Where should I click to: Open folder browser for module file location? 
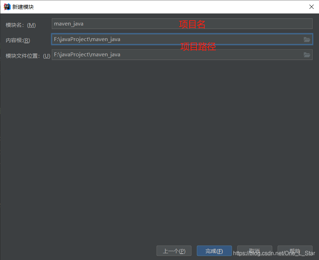(x=307, y=55)
